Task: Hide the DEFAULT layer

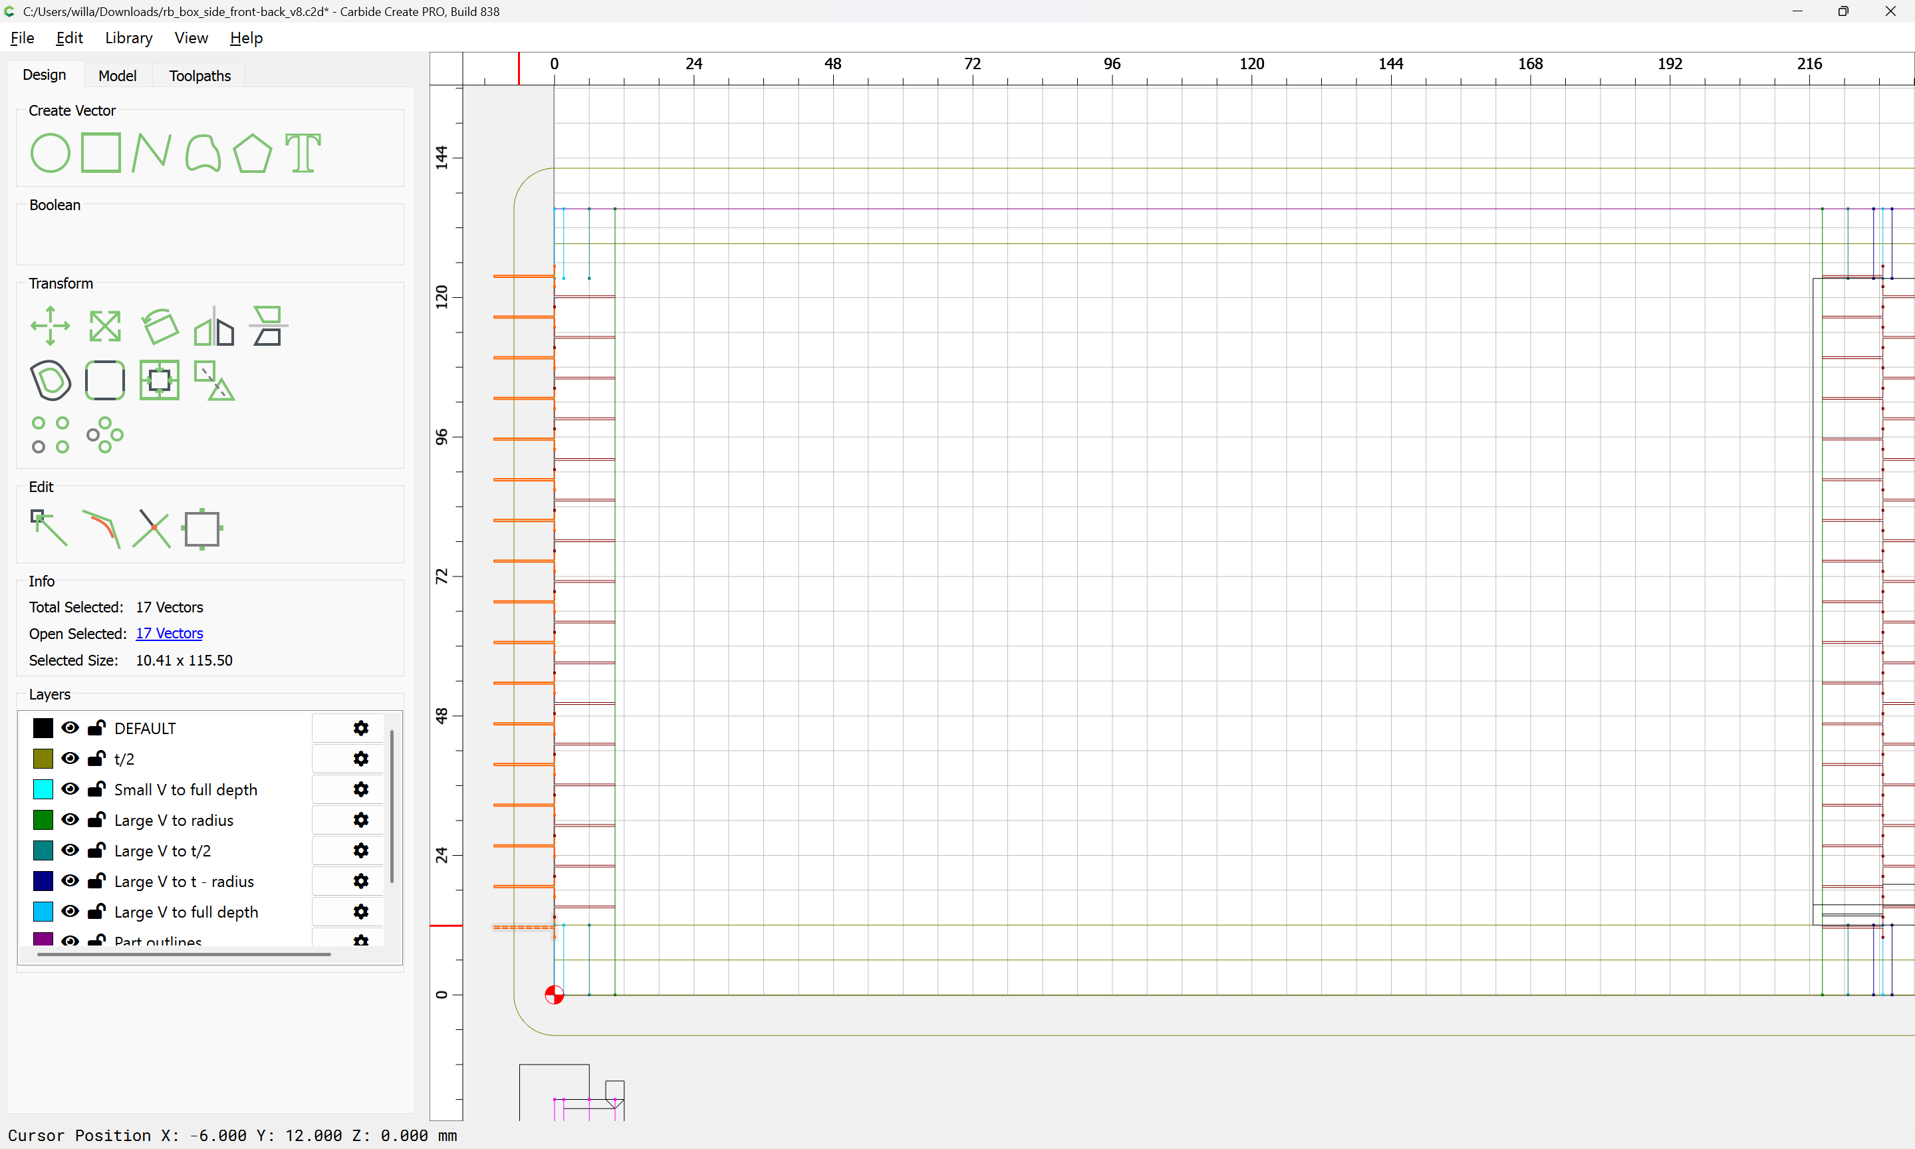Action: [70, 728]
